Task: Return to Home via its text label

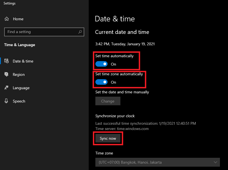Action: (18, 19)
